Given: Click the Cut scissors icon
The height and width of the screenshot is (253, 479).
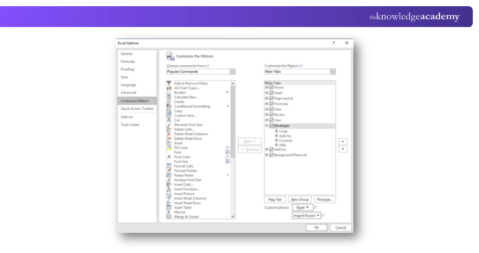Looking at the screenshot, I should pos(168,120).
